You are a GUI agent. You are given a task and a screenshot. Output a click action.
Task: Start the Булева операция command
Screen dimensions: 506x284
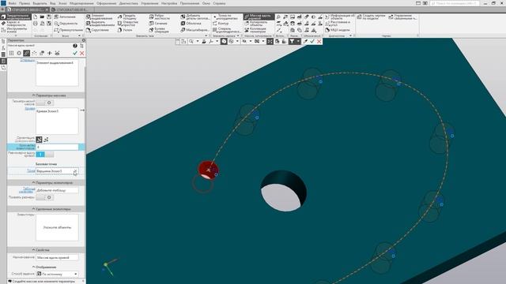tap(159, 30)
